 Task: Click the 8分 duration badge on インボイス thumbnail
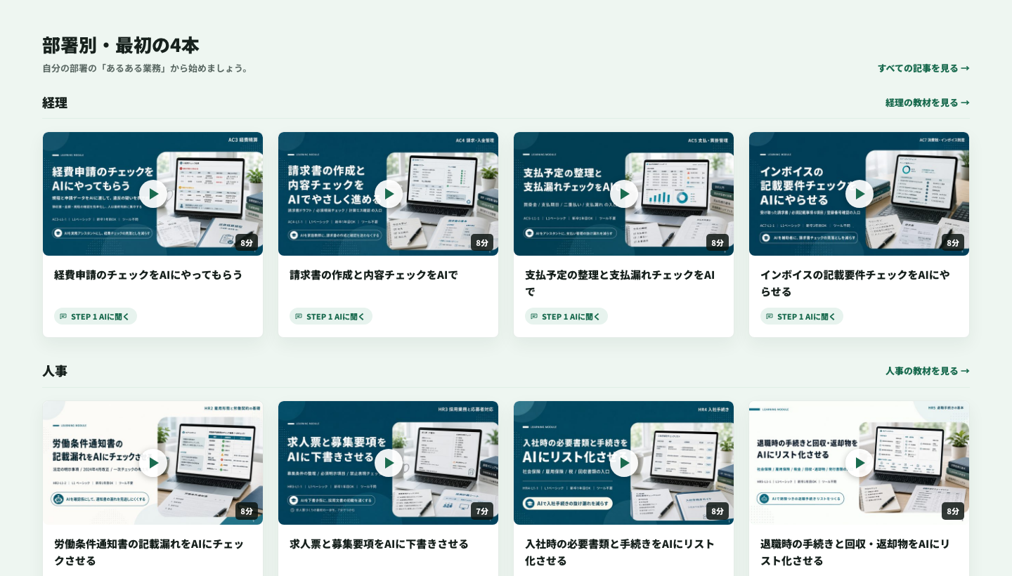tap(953, 242)
